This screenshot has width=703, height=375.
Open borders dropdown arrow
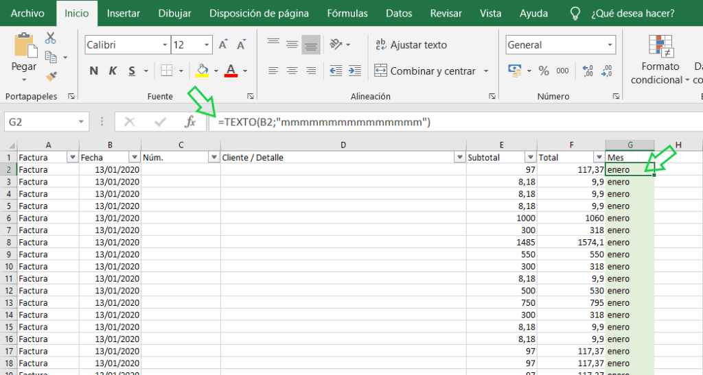(x=181, y=71)
